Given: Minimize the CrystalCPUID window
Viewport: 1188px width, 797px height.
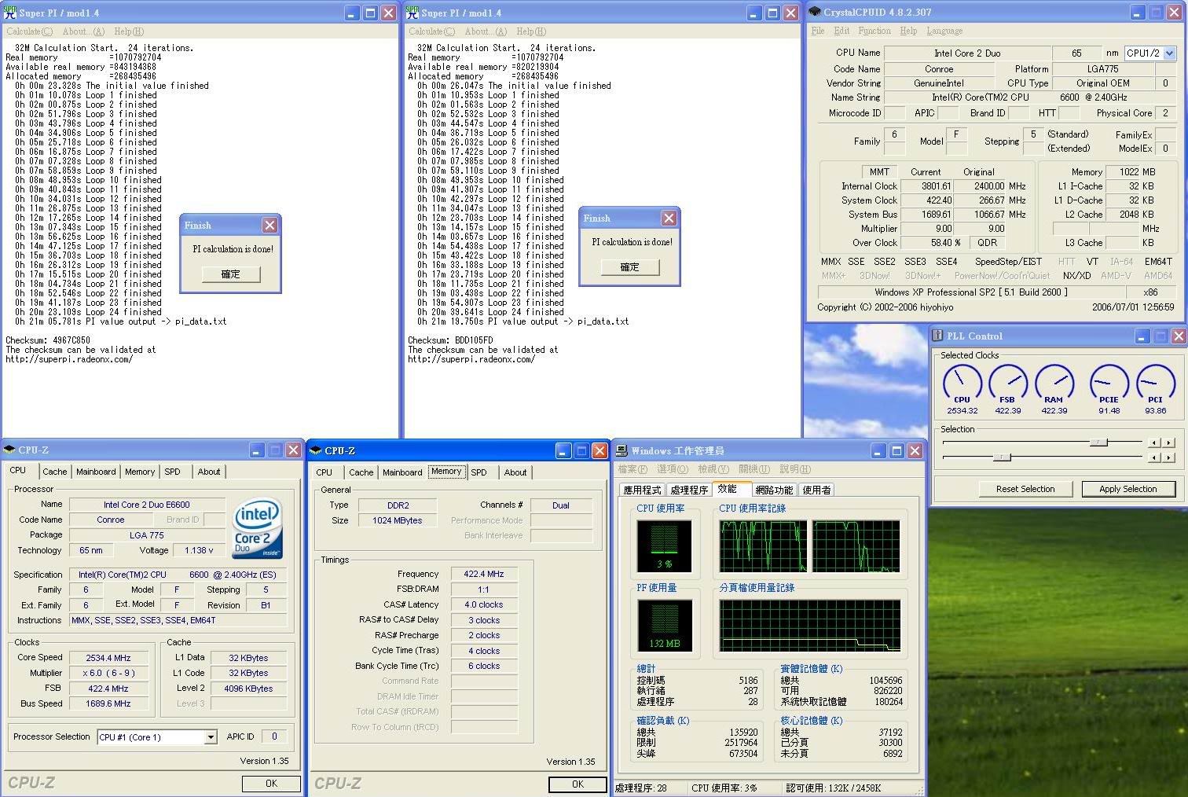Looking at the screenshot, I should point(1138,12).
